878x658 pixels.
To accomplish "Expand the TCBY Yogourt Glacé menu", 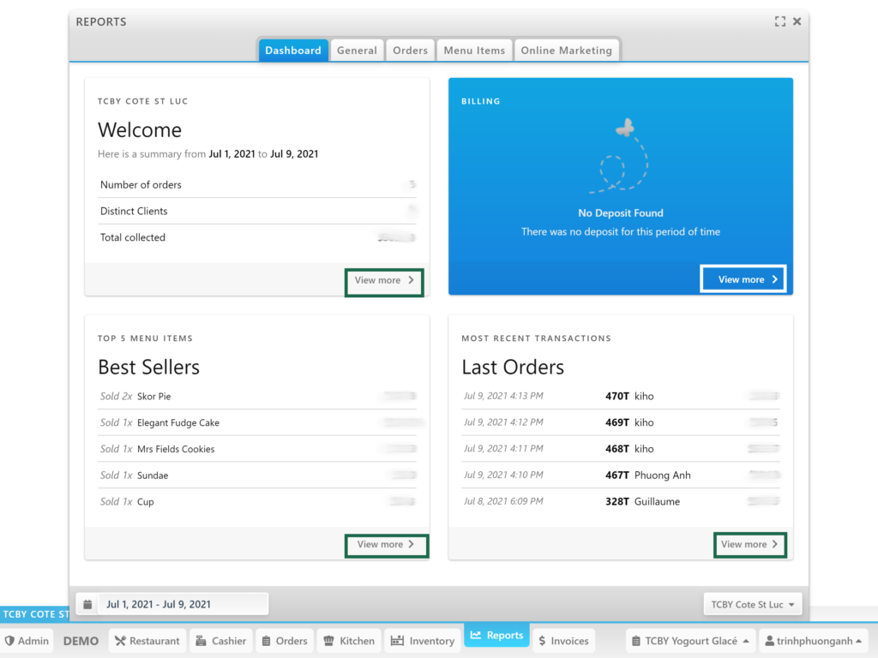I will pyautogui.click(x=689, y=641).
